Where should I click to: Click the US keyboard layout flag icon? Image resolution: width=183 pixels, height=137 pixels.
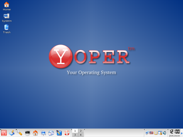point(152,133)
